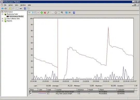This screenshot has height=100, width=140.
Task: Uncheck Show for Avg. Disk Queue Length
Action: tap(31, 94)
